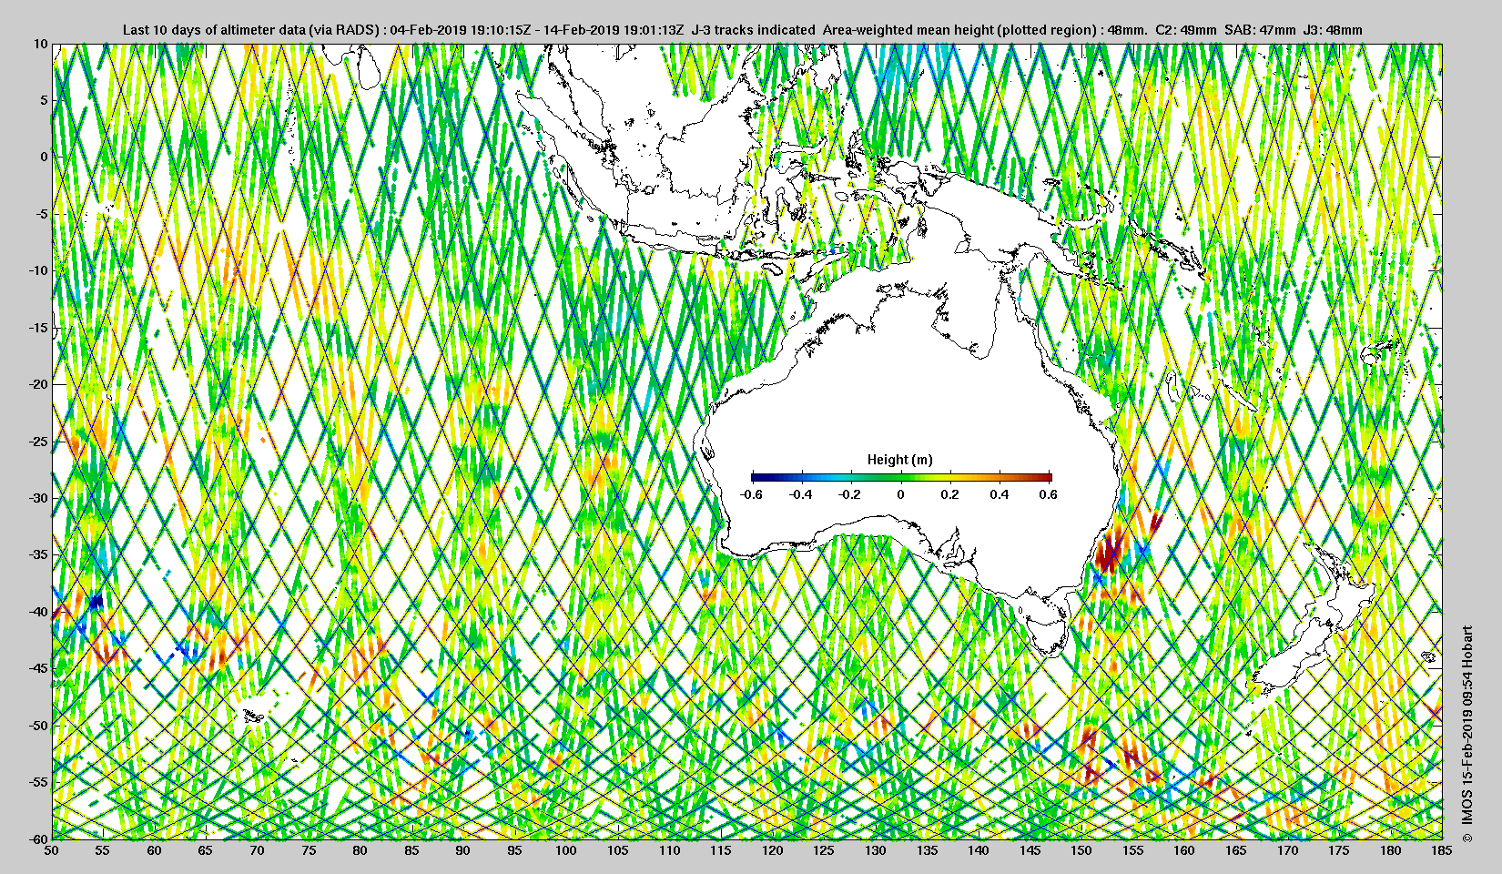The height and width of the screenshot is (874, 1502).
Task: Click the longitude axis "165" tick label
Action: 1236,850
